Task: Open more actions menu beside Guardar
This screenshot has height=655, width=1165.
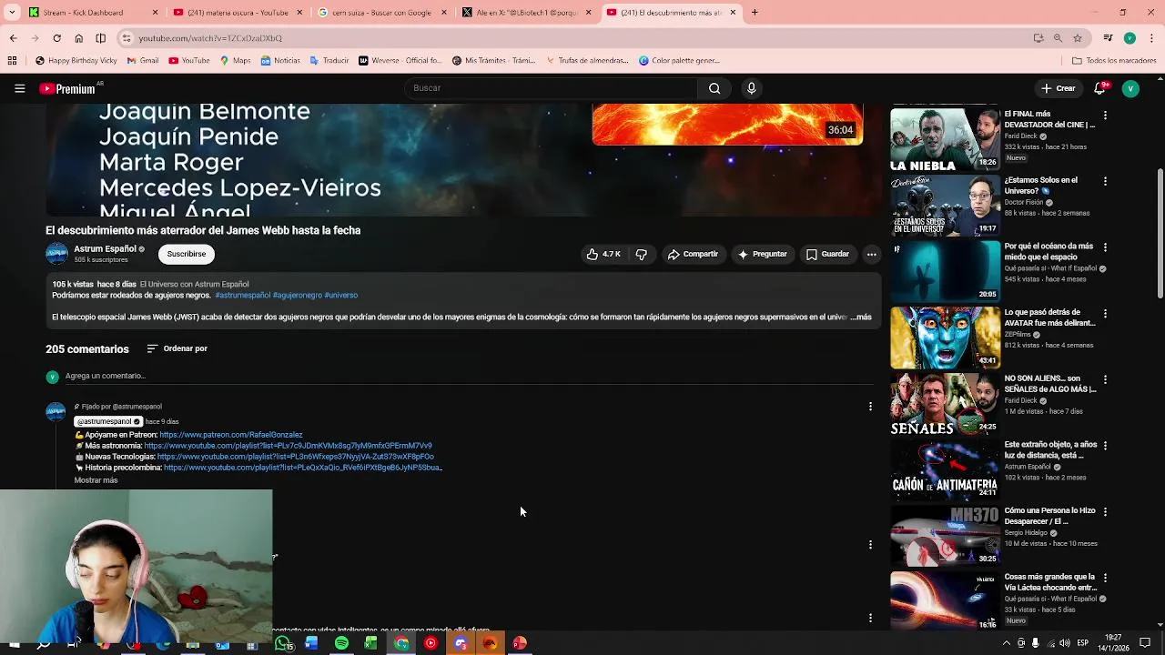Action: click(871, 255)
